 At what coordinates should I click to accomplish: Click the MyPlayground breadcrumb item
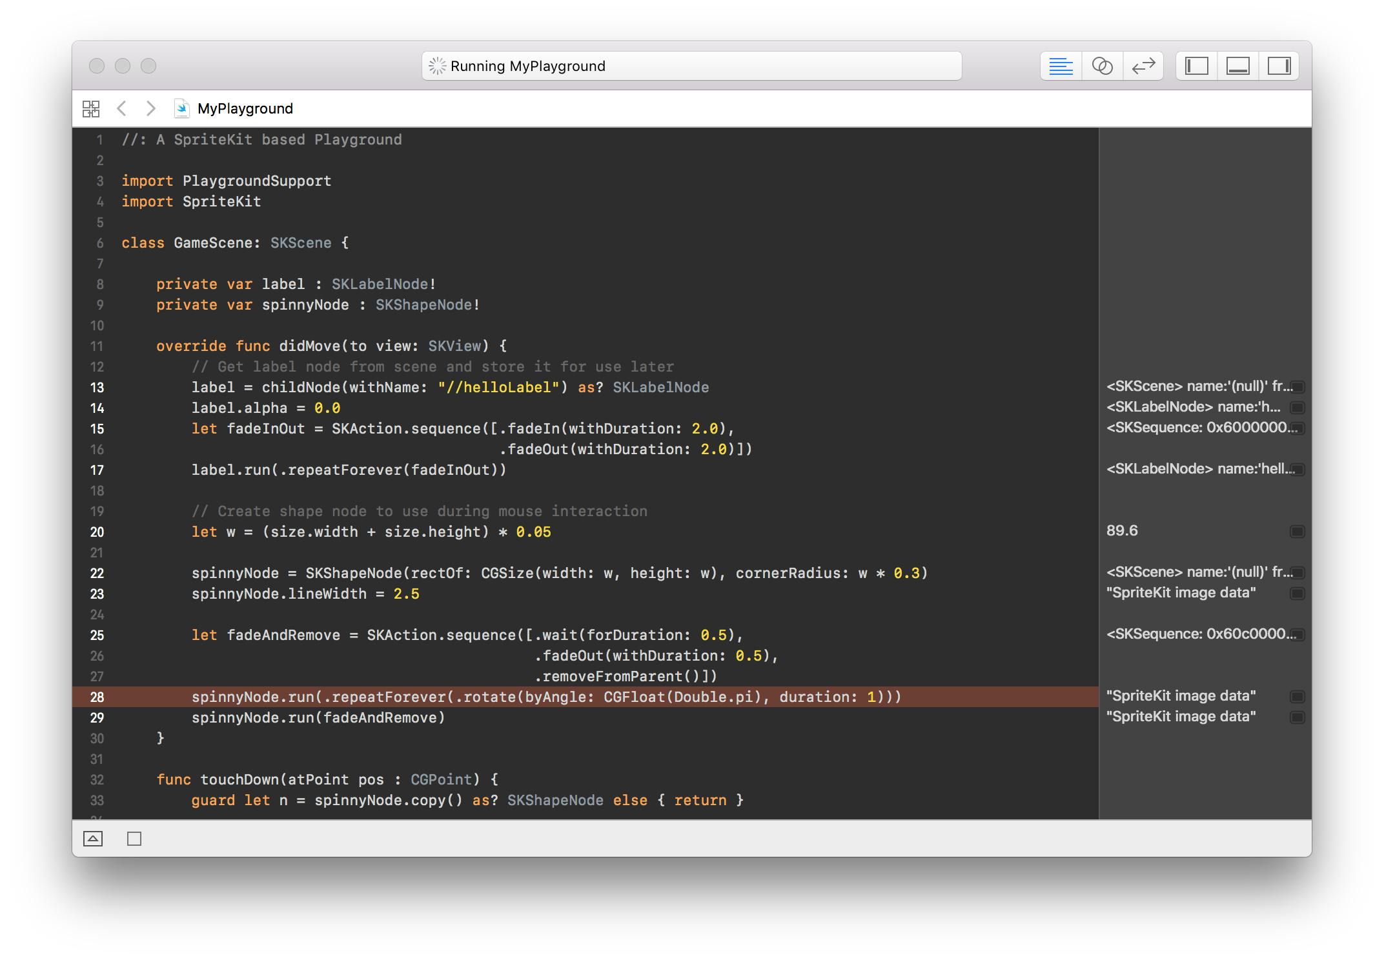pos(245,108)
